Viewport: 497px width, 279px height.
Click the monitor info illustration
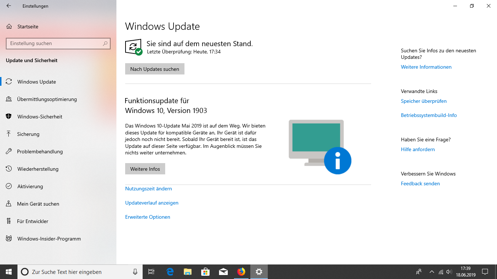point(320,147)
